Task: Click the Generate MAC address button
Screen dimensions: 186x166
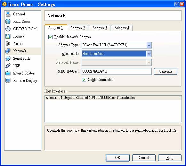Action: pyautogui.click(x=166, y=71)
